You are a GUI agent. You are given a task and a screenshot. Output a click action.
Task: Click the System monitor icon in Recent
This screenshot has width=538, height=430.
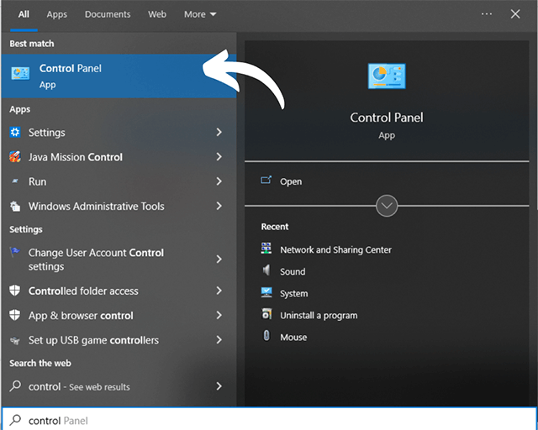266,292
